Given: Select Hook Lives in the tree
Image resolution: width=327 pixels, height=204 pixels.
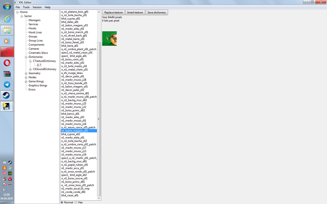Looking at the screenshot, I should (35, 32).
